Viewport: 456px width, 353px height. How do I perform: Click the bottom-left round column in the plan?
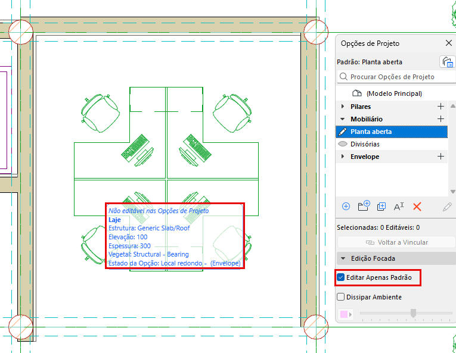[21, 327]
